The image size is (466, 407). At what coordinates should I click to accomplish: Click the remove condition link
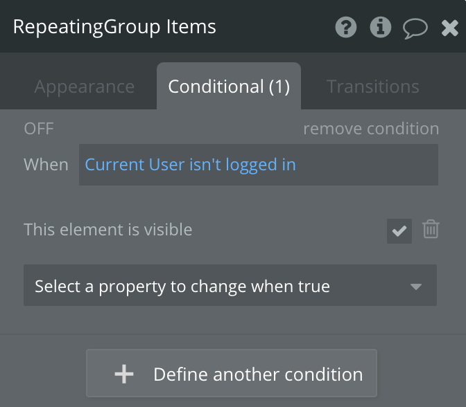(x=371, y=129)
